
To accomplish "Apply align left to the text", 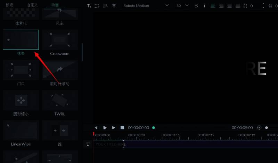I will tap(213, 6).
